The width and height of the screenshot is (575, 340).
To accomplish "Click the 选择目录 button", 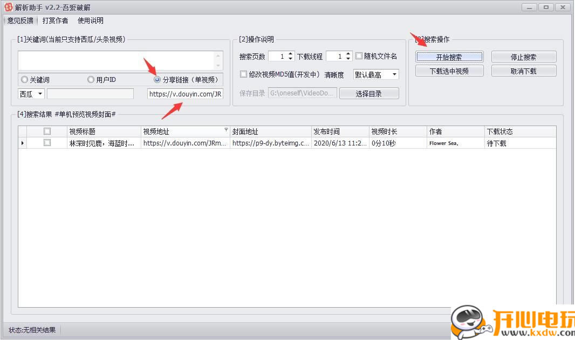I will coord(369,93).
